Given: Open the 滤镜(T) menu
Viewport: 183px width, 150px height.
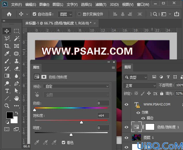Looking at the screenshot, I should (101, 5).
